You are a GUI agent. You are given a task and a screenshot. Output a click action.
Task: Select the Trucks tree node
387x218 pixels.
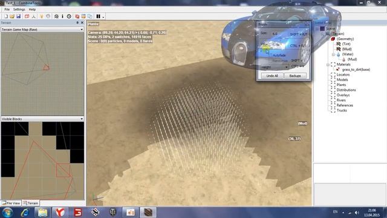[x=342, y=110]
